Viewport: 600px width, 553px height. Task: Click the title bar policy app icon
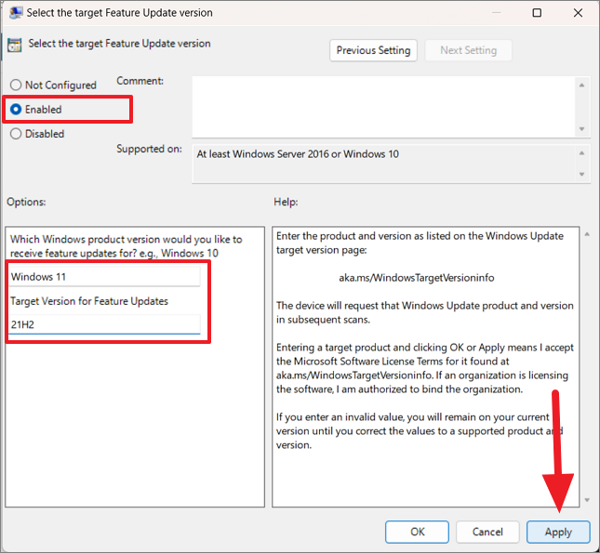pyautogui.click(x=15, y=13)
